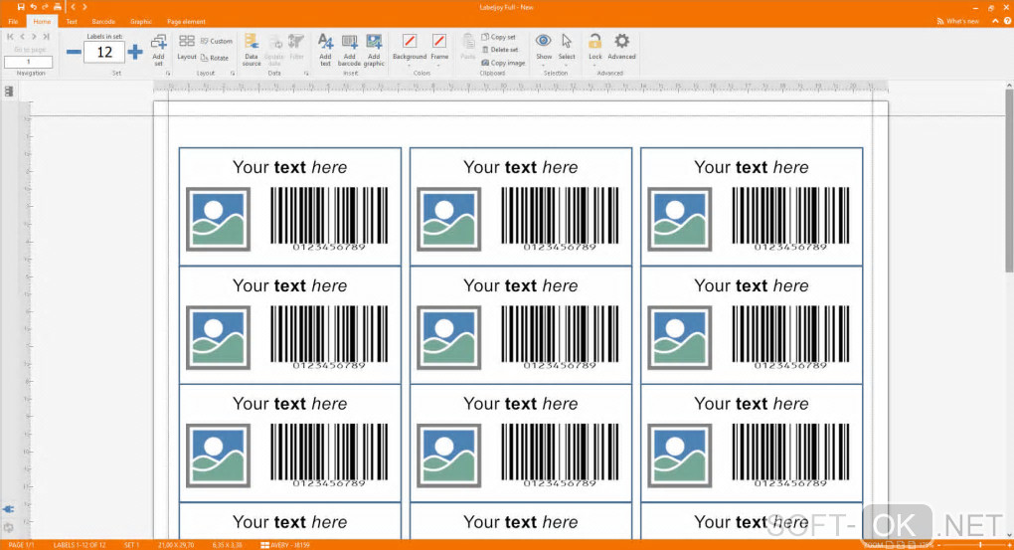This screenshot has width=1014, height=550.
Task: Click the help question mark icon
Action: pyautogui.click(x=1007, y=21)
